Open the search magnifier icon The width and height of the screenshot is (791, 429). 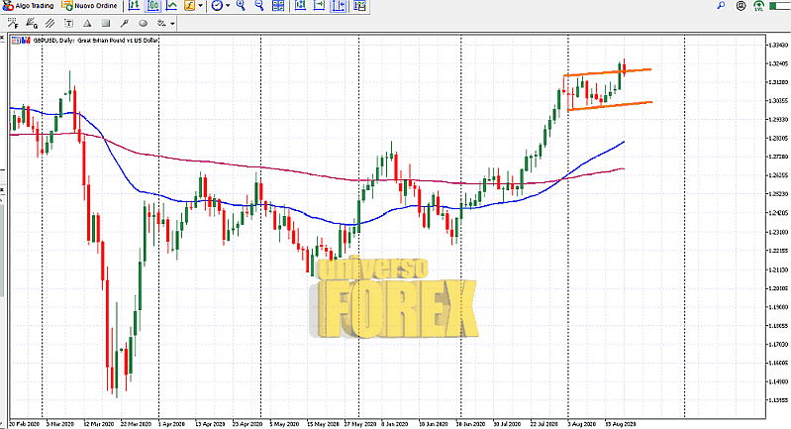coord(721,6)
